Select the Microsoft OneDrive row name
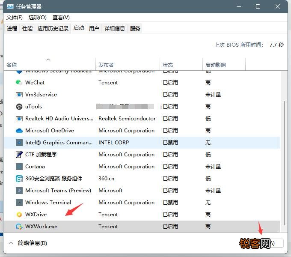291x257 pixels. [50, 131]
